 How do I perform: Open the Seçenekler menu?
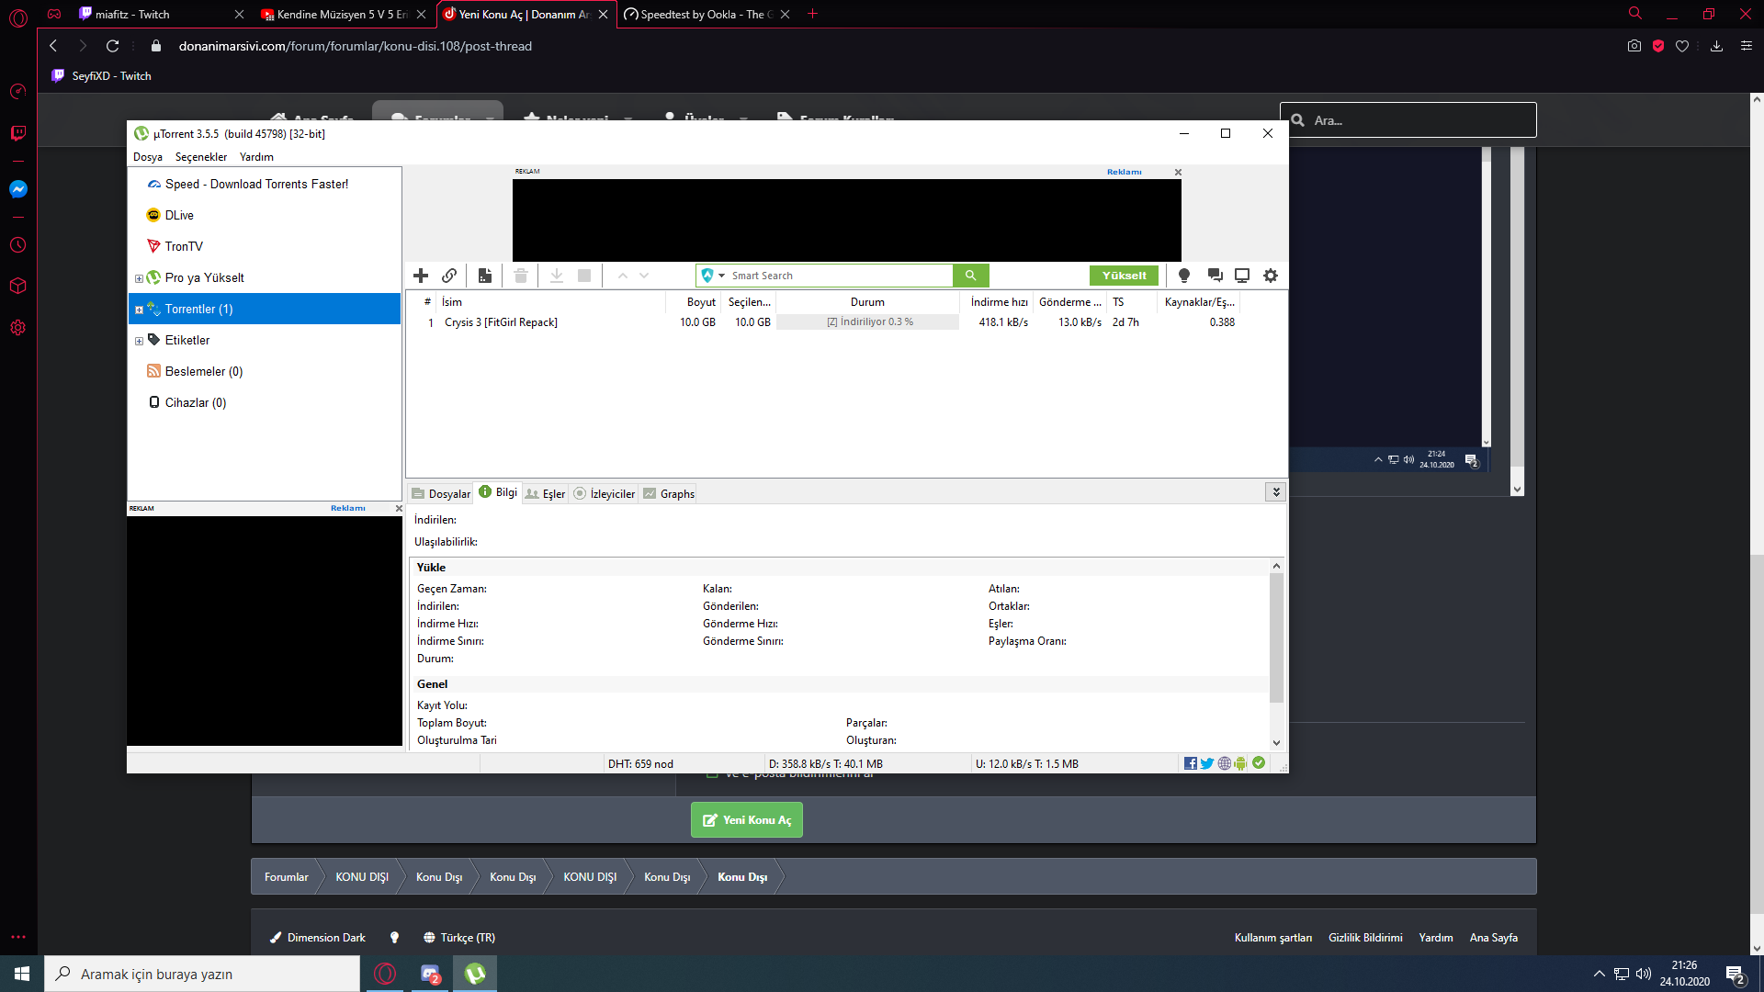click(200, 157)
